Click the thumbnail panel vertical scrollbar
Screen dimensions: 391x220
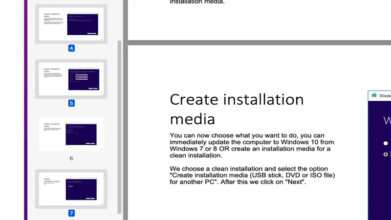pyautogui.click(x=119, y=127)
